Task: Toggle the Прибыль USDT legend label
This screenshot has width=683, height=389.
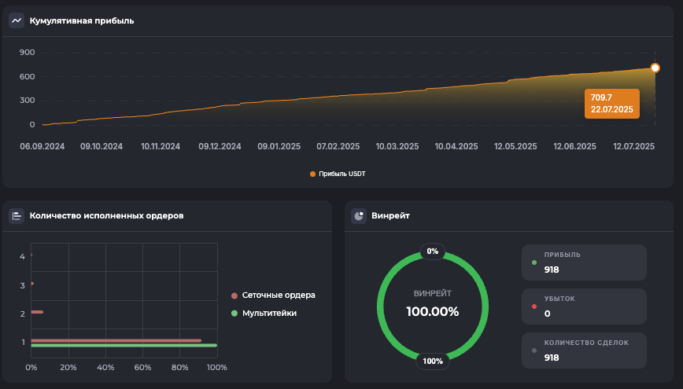Action: point(342,174)
